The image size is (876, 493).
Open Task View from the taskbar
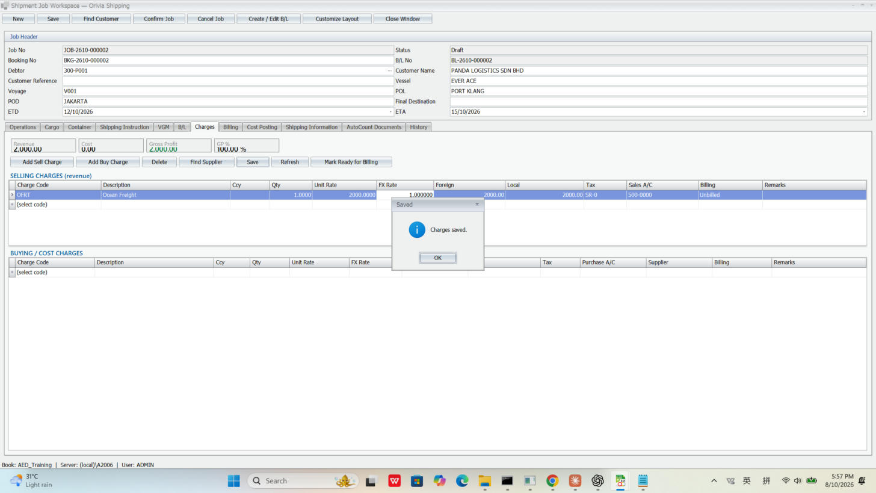pos(371,480)
